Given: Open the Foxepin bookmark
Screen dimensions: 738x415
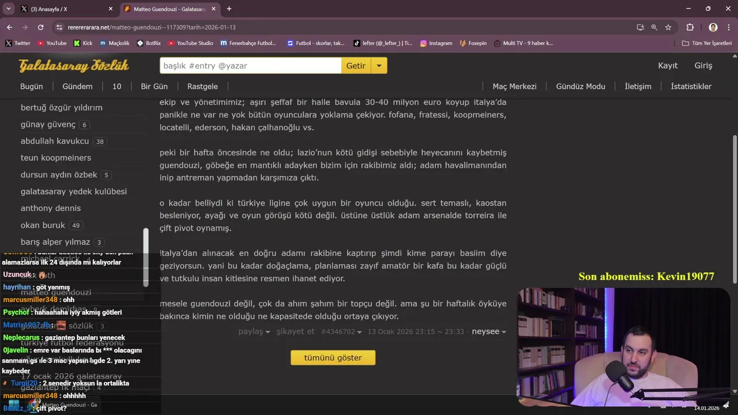Looking at the screenshot, I should coord(473,43).
